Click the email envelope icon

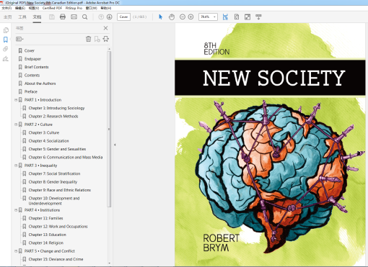[74, 17]
